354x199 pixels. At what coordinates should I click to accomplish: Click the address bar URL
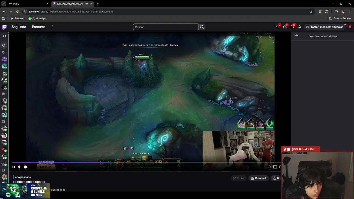(x=71, y=12)
